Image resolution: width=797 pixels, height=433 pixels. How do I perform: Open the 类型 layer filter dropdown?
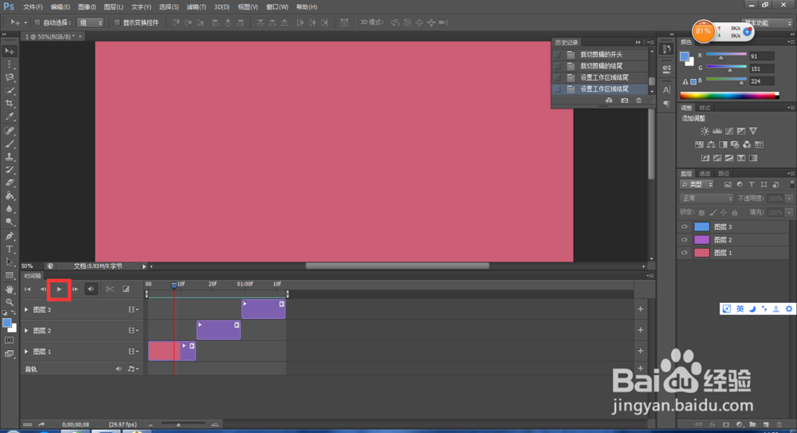coord(697,185)
